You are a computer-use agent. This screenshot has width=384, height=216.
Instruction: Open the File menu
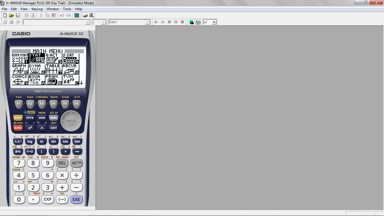(5, 9)
